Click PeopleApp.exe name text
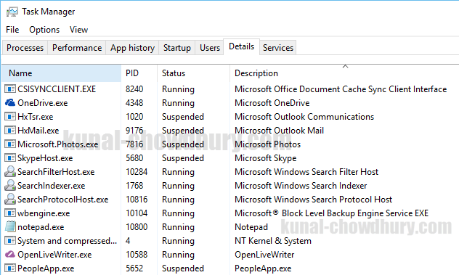459x275 pixels. coord(46,268)
